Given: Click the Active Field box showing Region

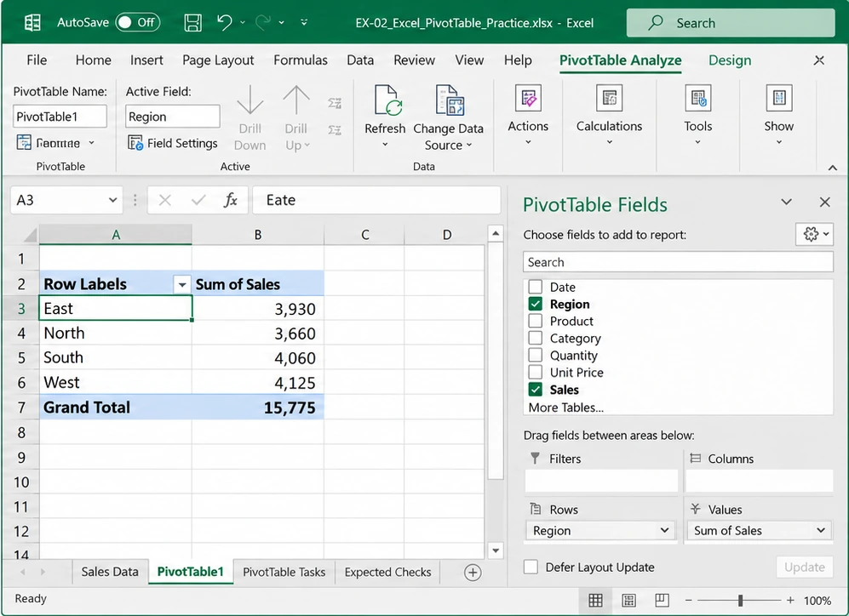Looking at the screenshot, I should [x=173, y=117].
